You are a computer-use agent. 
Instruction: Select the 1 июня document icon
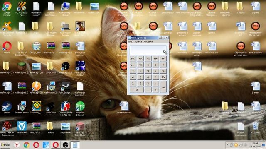[255, 87]
